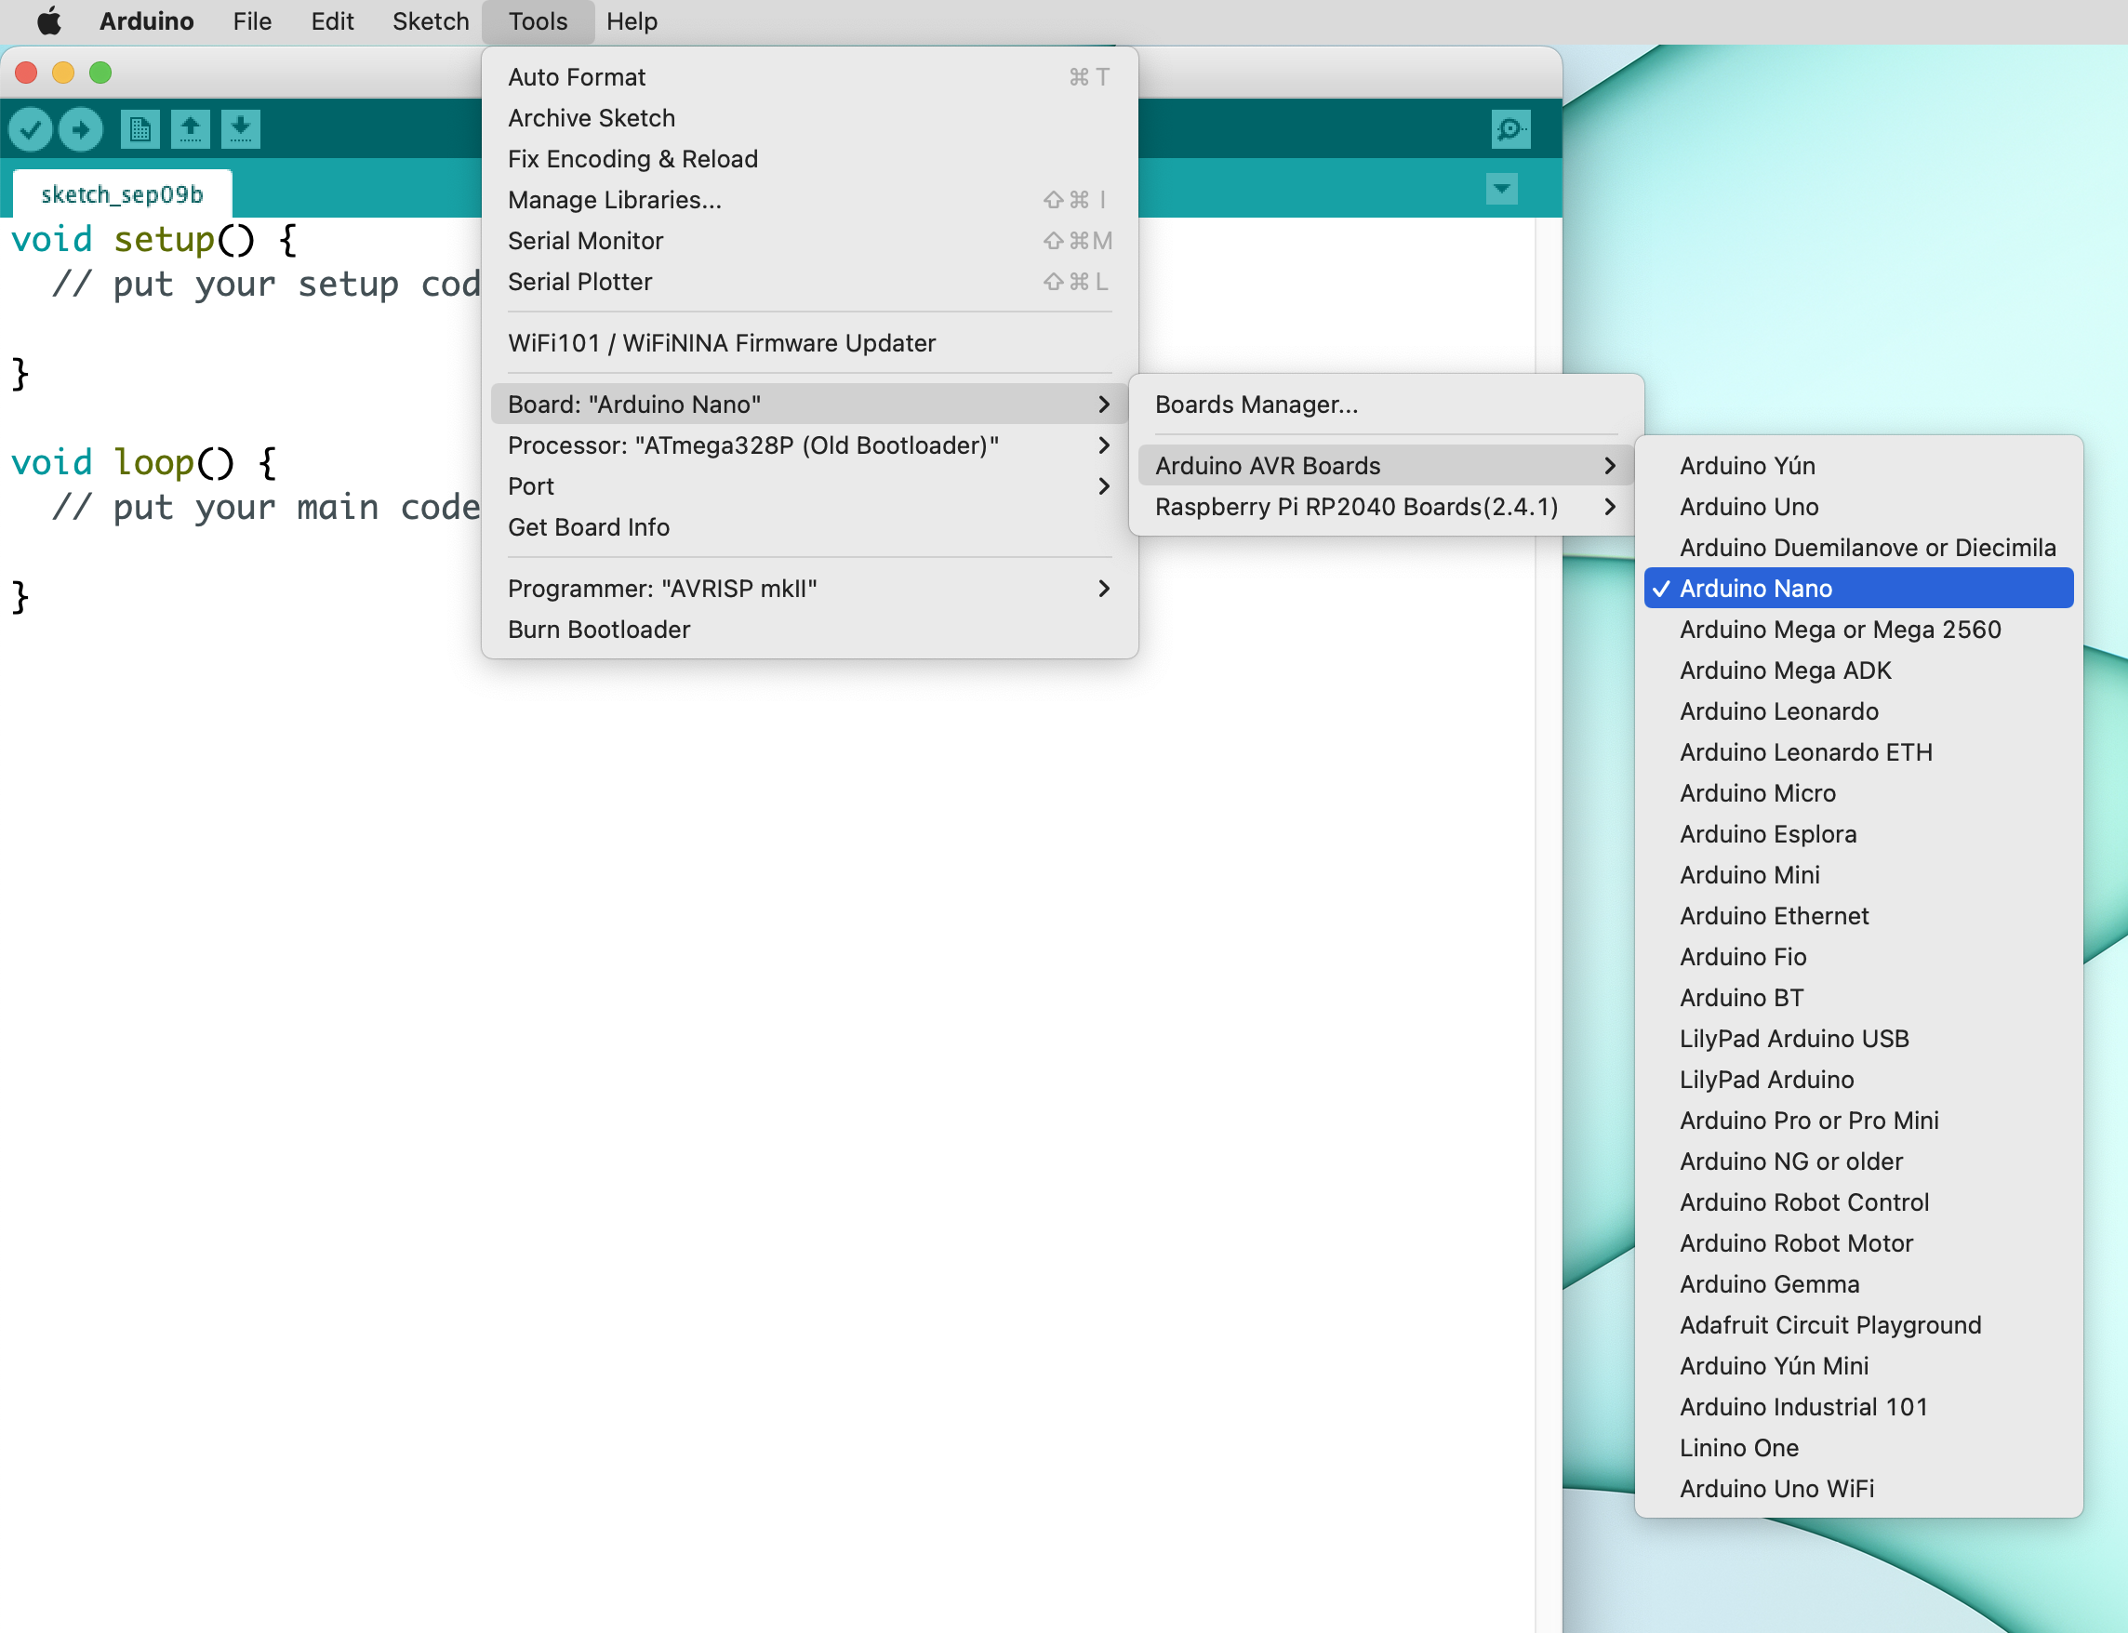Image resolution: width=2128 pixels, height=1633 pixels.
Task: Launch WiFi101 / WiFiNINA Firmware Updater
Action: click(x=810, y=343)
